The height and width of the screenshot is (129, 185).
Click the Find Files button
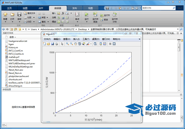click(x=29, y=13)
